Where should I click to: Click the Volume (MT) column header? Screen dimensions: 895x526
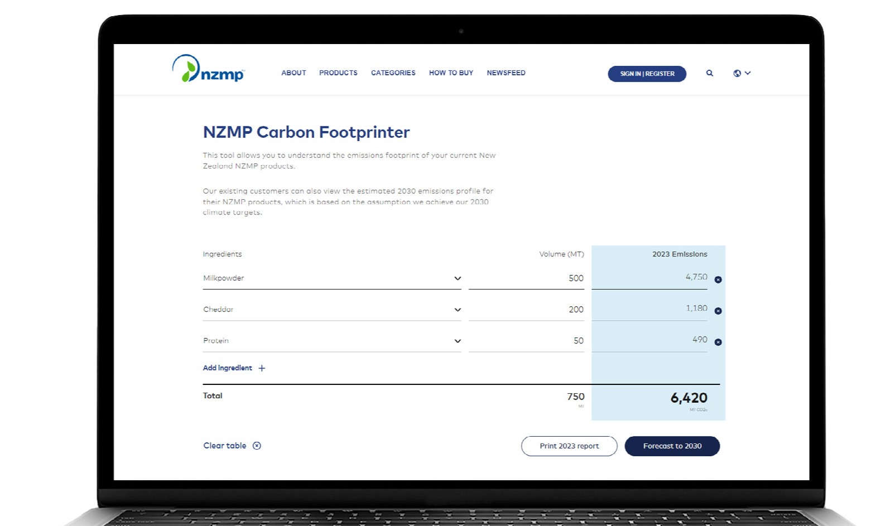pyautogui.click(x=561, y=254)
